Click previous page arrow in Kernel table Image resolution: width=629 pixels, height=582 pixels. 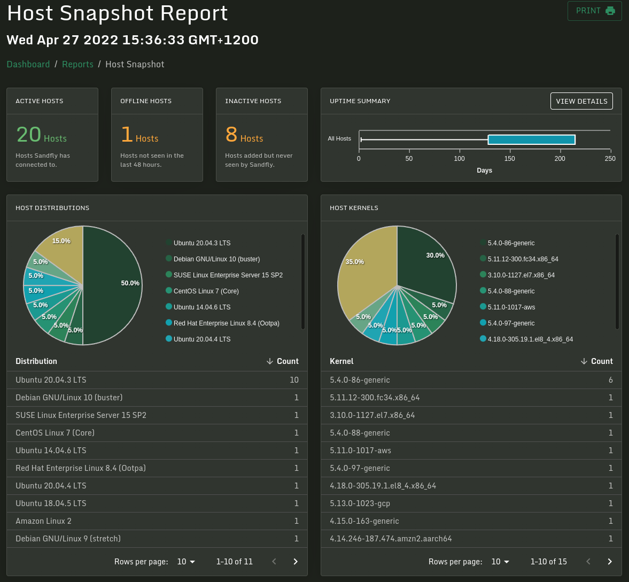pos(588,562)
